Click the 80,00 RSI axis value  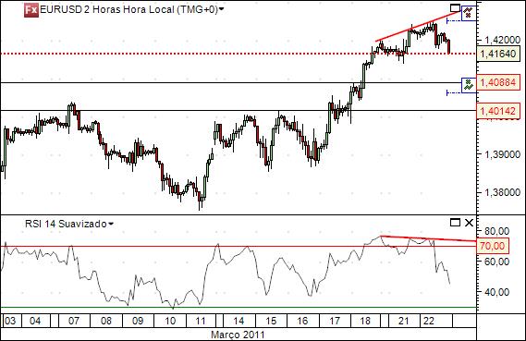496,231
